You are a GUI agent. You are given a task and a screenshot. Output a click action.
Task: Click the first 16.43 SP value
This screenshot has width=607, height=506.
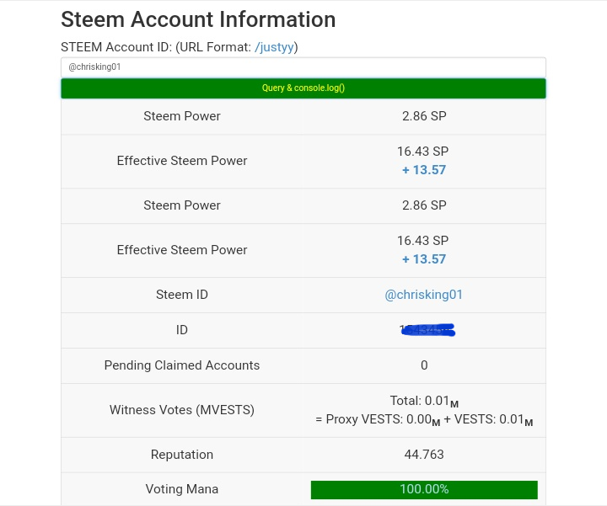coord(423,152)
